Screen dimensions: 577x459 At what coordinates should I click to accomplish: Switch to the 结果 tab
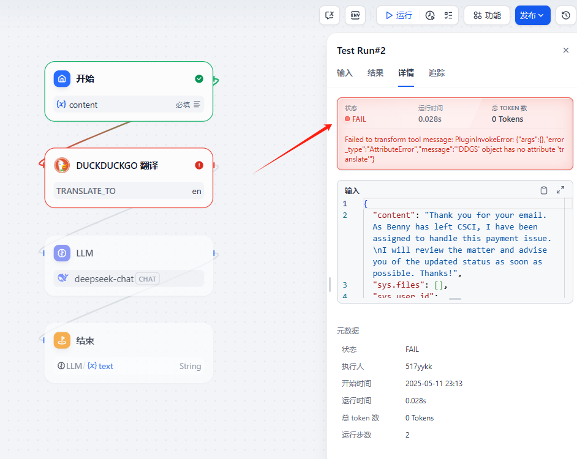[x=375, y=73]
